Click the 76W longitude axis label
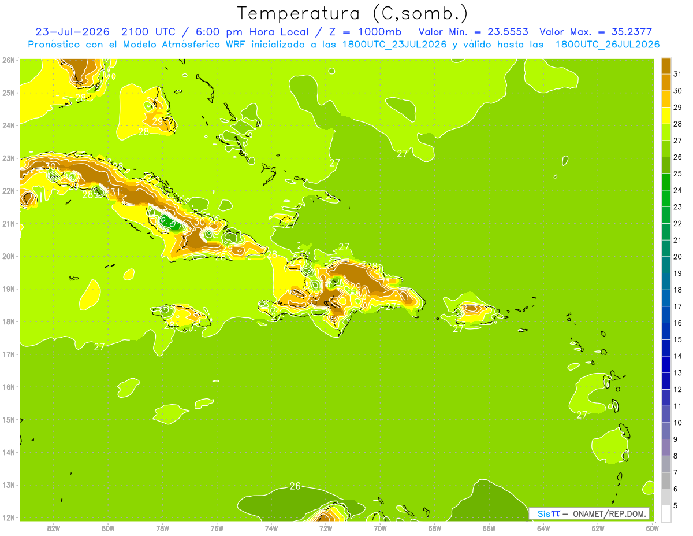This screenshot has height=536, width=693. click(217, 528)
